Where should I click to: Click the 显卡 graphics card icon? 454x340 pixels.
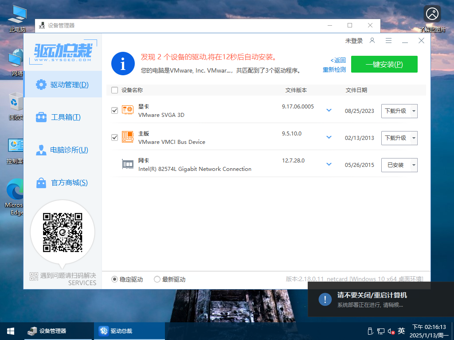[127, 110]
